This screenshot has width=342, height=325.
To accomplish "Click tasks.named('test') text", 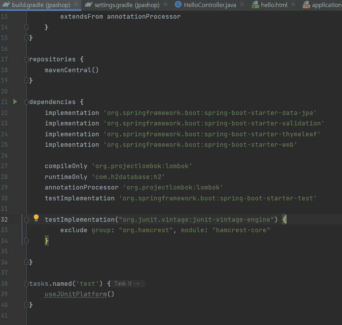I will (x=66, y=283).
